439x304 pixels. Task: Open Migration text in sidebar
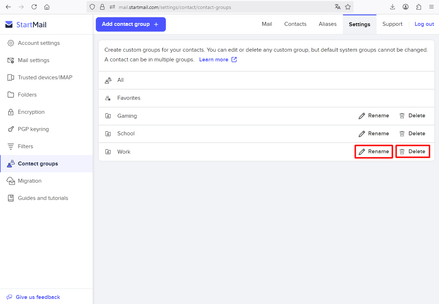(x=30, y=181)
